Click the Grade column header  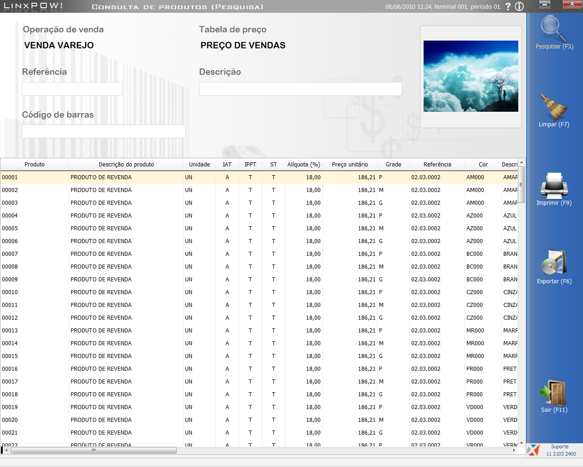(394, 165)
